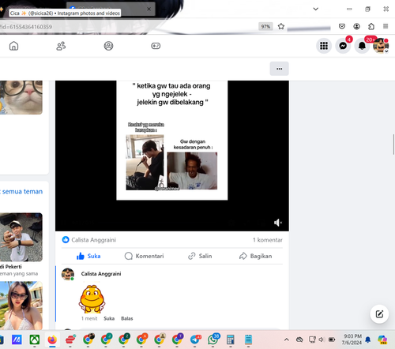
Task: Open the Firefox account icon
Action: (x=356, y=26)
